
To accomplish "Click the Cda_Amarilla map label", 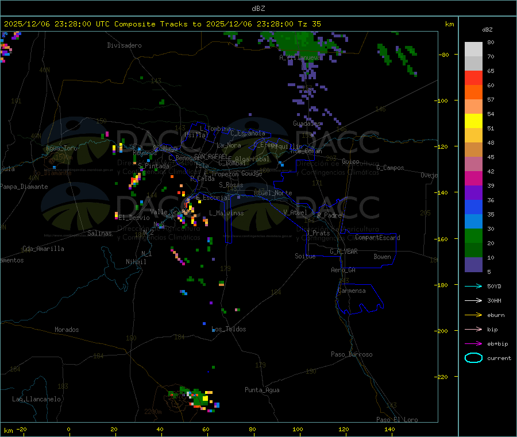I will coord(43,249).
